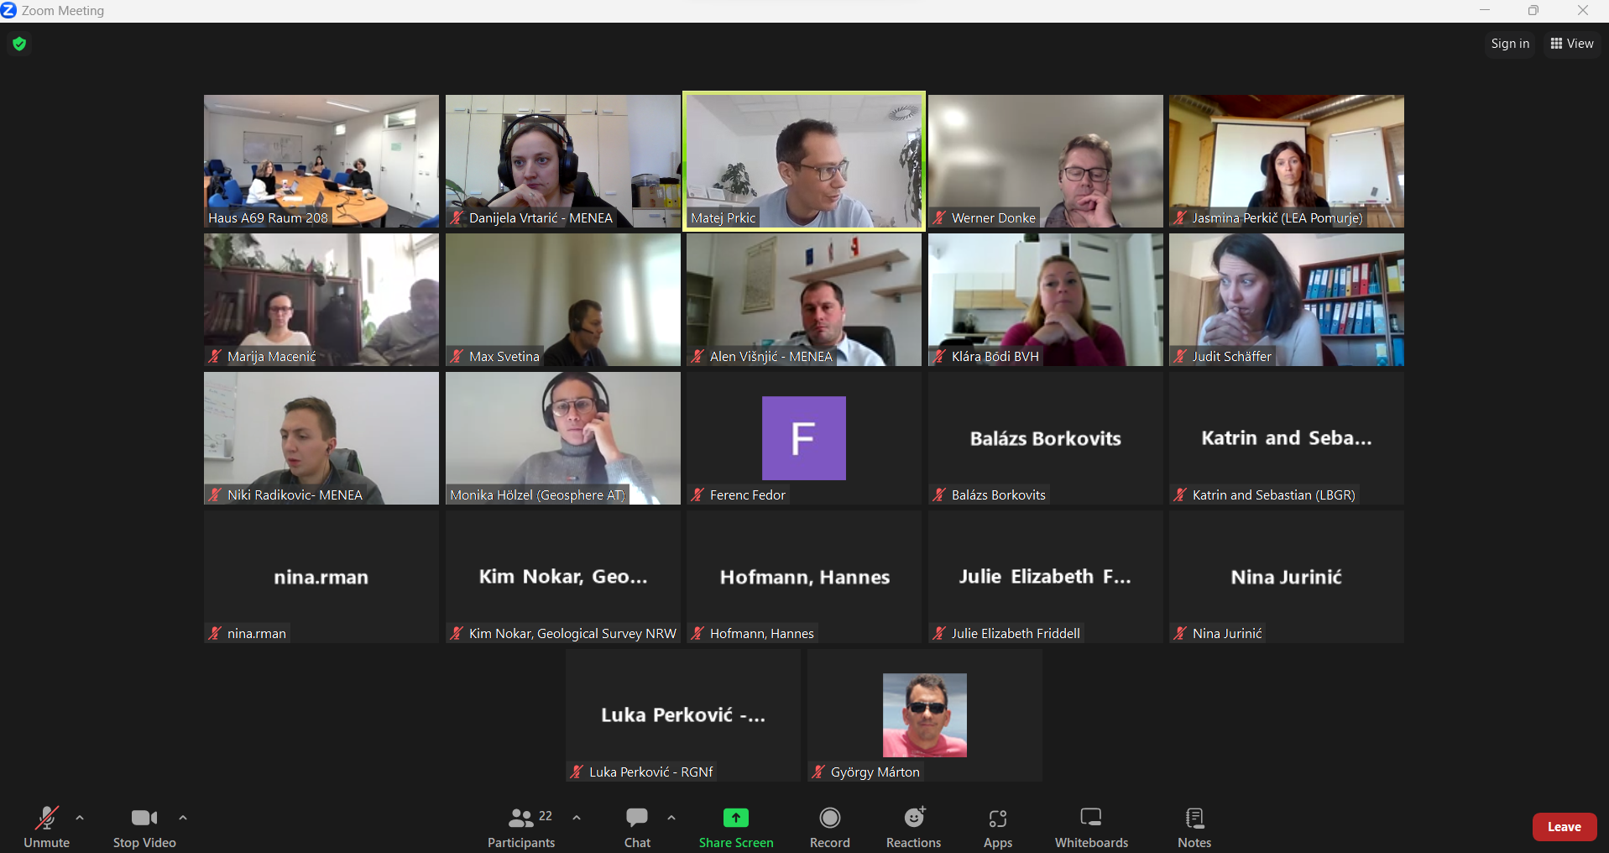Click the green Share Screen icon
Viewport: 1609px width, 853px height.
pyautogui.click(x=736, y=818)
